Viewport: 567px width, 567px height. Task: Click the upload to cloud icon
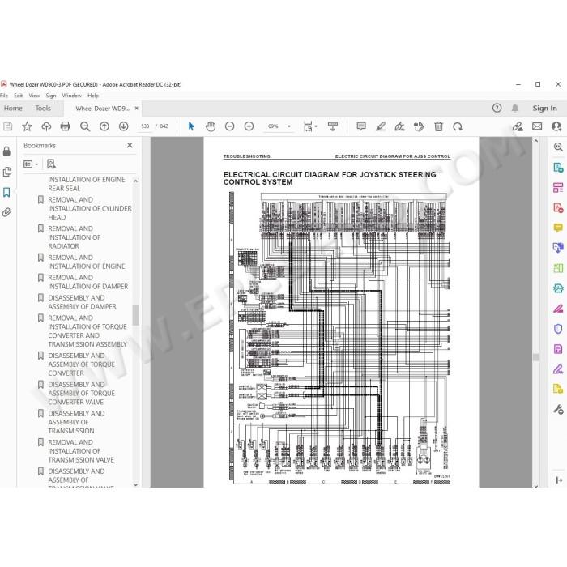[x=46, y=126]
